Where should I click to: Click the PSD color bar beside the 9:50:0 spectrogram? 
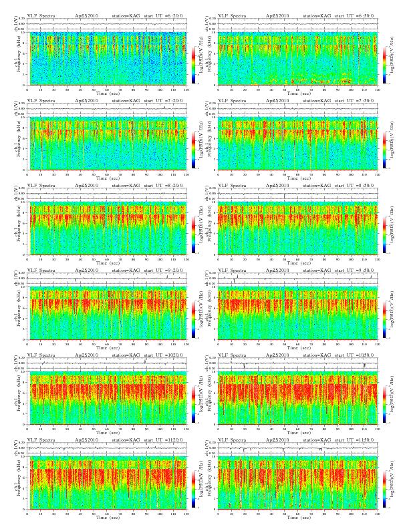pos(385,319)
